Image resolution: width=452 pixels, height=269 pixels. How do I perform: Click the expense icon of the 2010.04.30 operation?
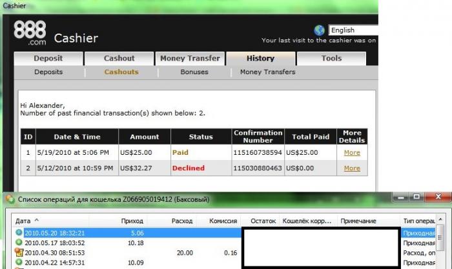[19, 252]
